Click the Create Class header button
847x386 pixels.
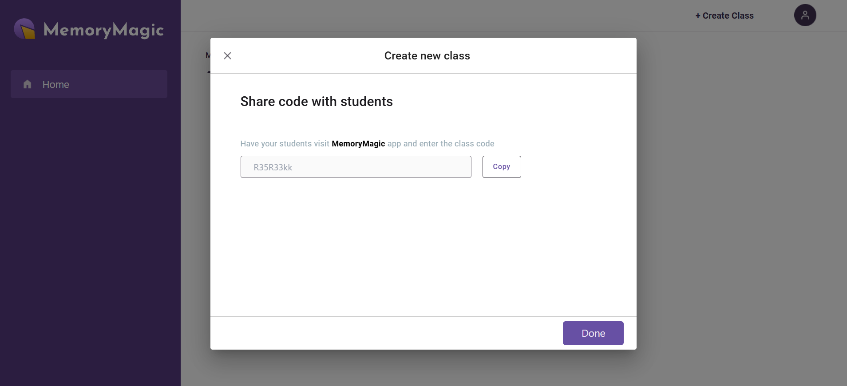point(724,16)
